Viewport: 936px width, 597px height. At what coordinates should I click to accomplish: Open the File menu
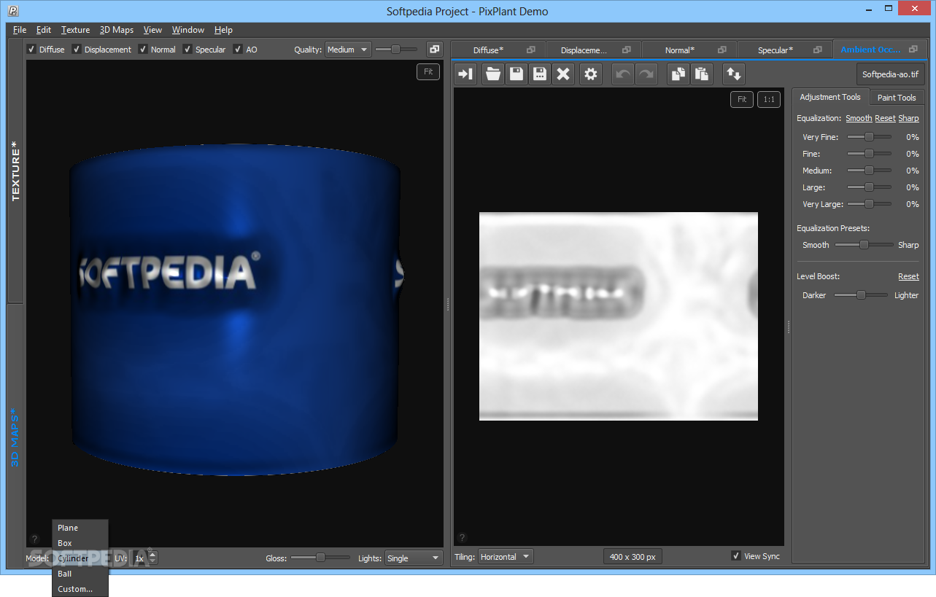tap(20, 30)
